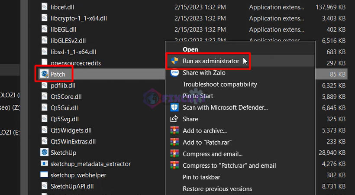Viewport: 355px width, 195px height.
Task: Click the Microsoft Defender shield icon
Action: coord(174,107)
